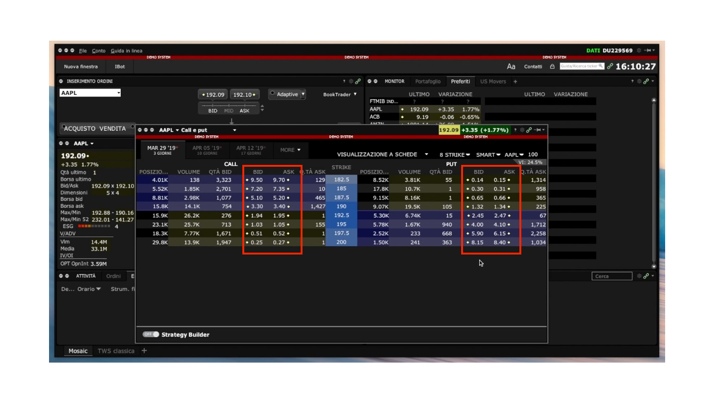Screen dimensions: 710x400
Task: Click the 192.09 bid price button
Action: pyautogui.click(x=213, y=95)
